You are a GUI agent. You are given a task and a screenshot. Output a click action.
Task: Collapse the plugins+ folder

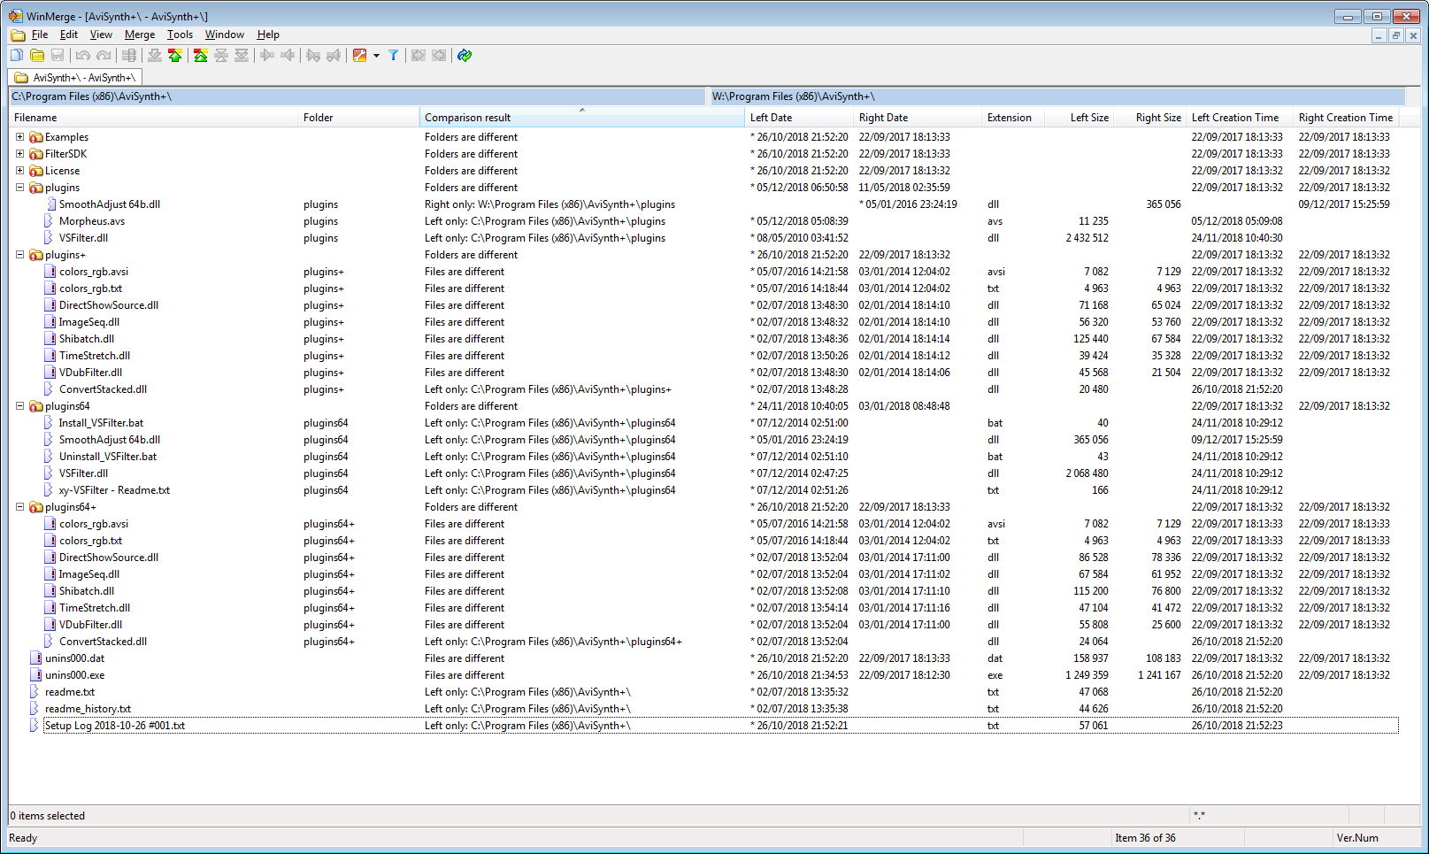coord(19,255)
